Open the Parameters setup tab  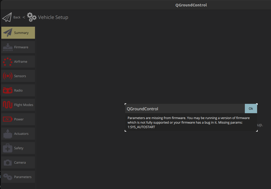pos(18,177)
